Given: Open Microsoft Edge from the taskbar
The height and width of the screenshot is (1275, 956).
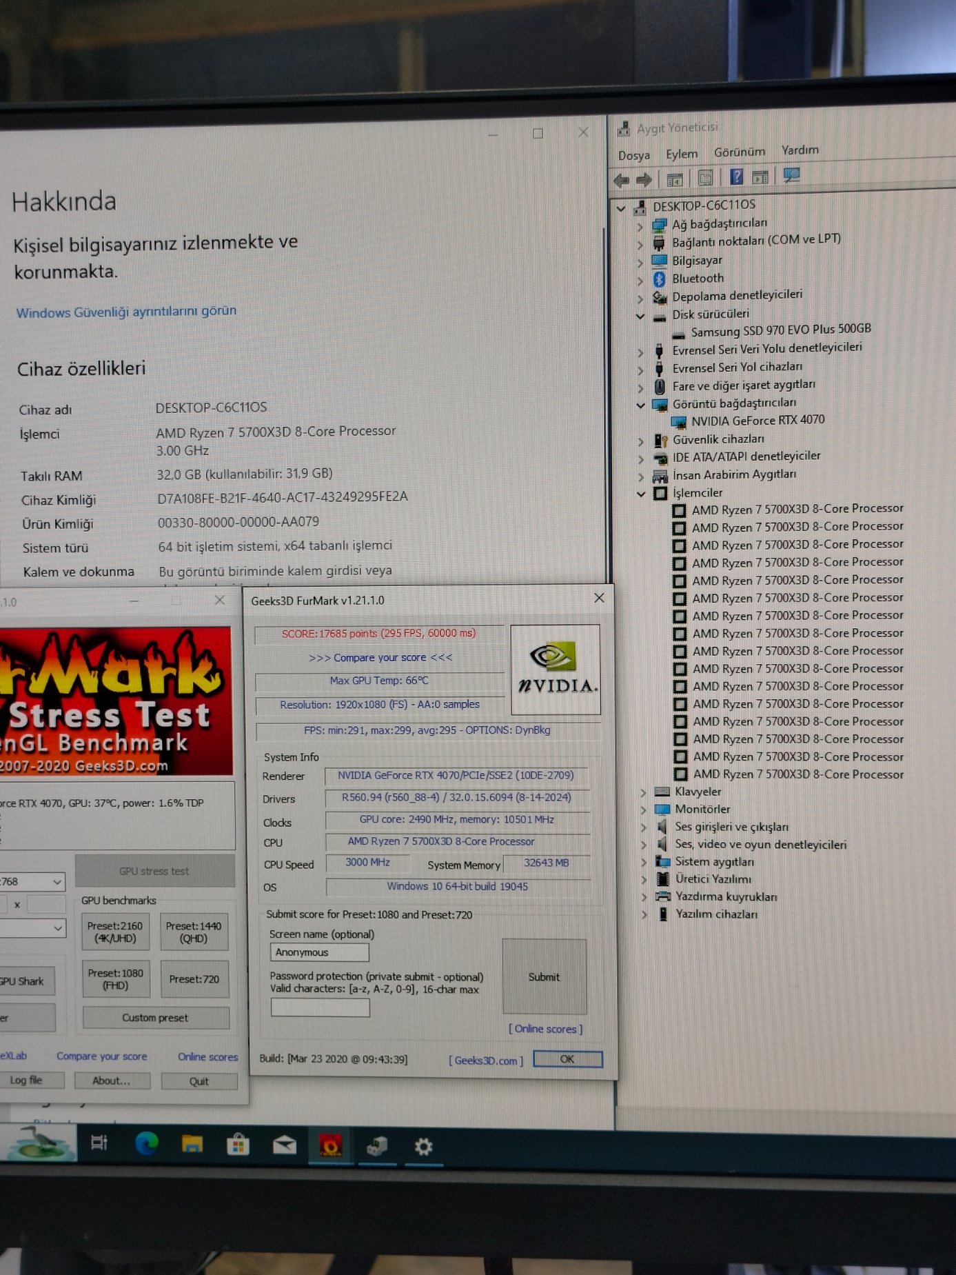Looking at the screenshot, I should [146, 1143].
